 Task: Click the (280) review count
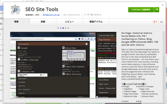click(37, 15)
